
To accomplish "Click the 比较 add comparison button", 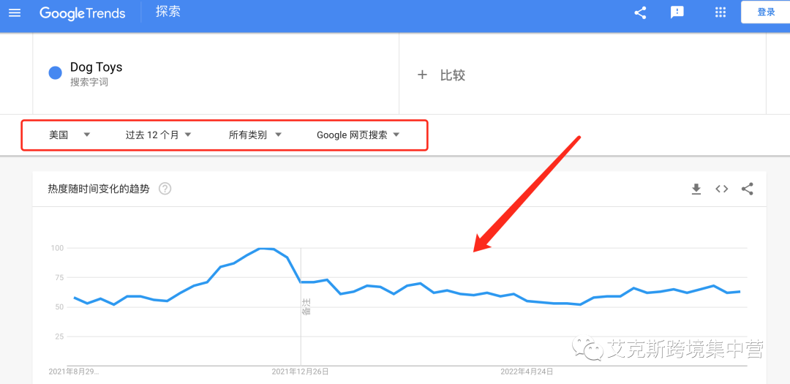I will 441,75.
